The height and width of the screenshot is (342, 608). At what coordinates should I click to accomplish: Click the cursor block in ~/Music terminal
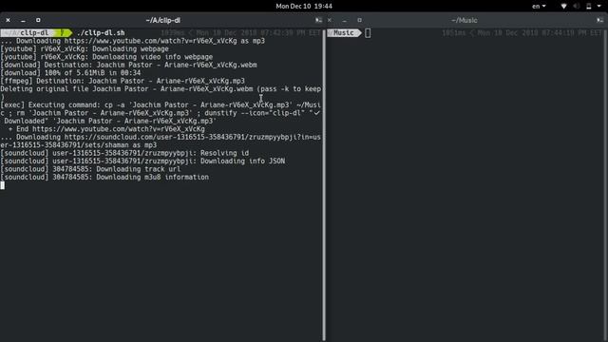coord(368,33)
